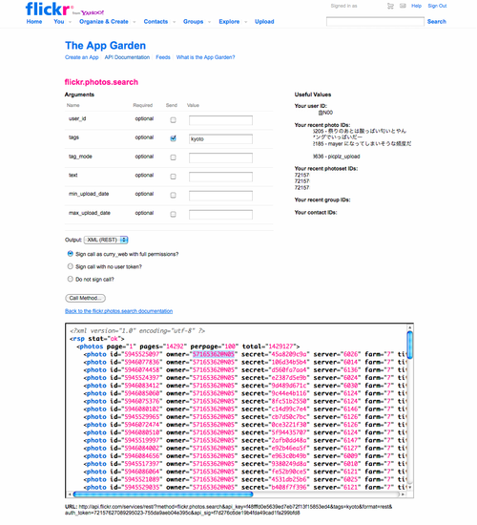The width and height of the screenshot is (477, 525).
Task: Open the Explore menu item
Action: [x=229, y=21]
